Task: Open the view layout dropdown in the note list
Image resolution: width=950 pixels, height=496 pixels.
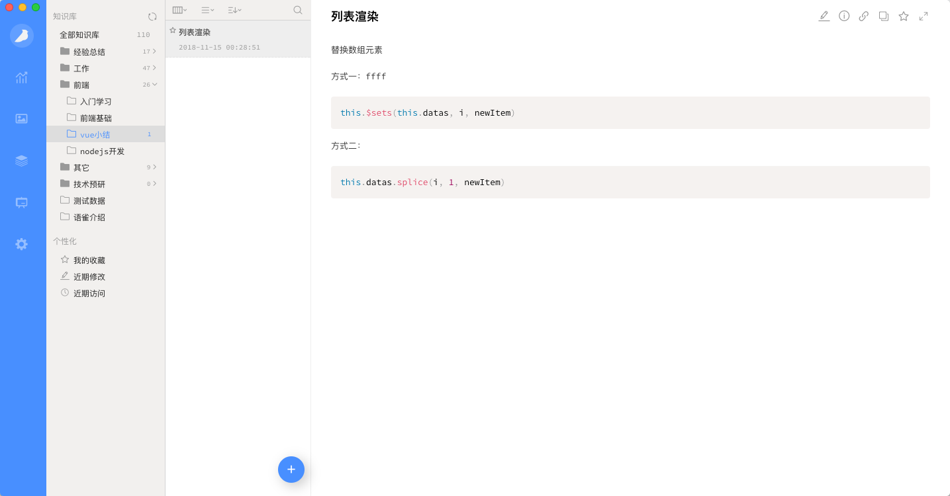Action: pyautogui.click(x=179, y=10)
